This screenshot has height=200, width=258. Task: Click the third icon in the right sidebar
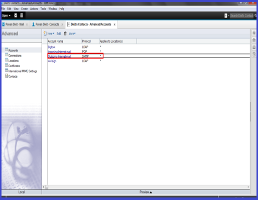pos(254,47)
